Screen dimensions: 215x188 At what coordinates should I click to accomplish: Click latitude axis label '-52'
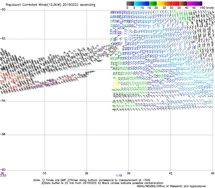[x=3, y=38]
